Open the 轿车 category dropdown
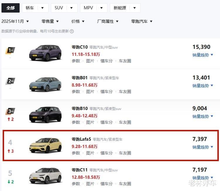The height and width of the screenshot is (191, 220). [35, 8]
